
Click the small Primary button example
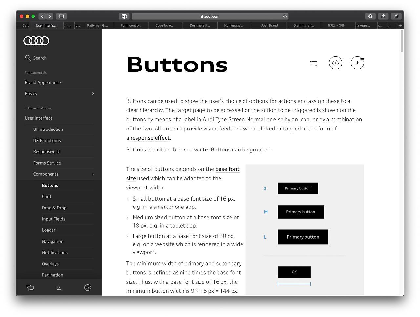click(298, 188)
